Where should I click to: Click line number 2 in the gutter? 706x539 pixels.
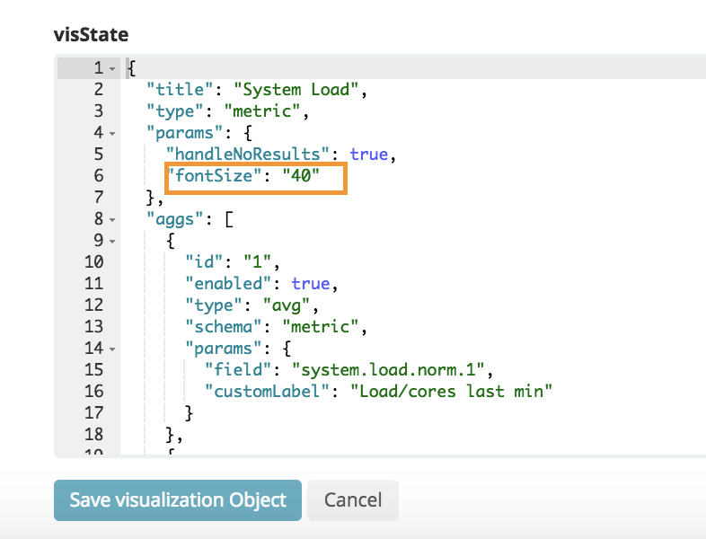coord(99,89)
